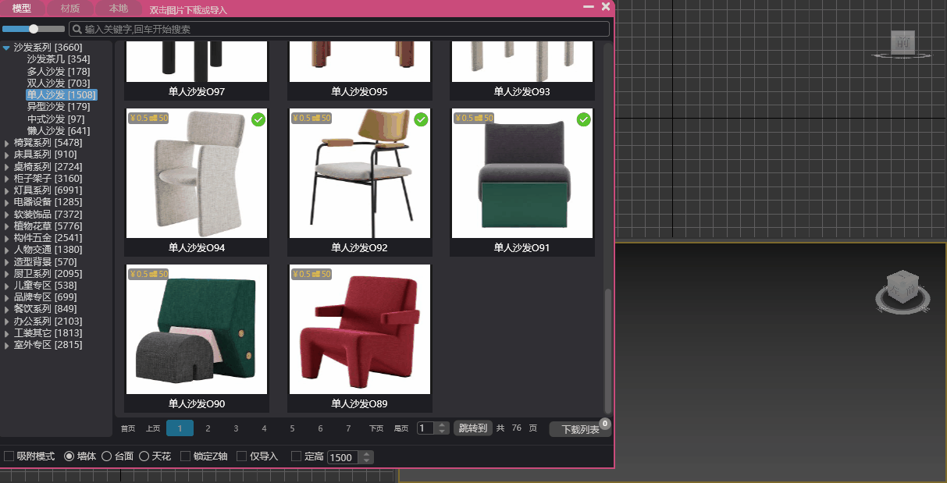Click the page number input before 跳转到
Screen dimensions: 947x483
(x=426, y=428)
